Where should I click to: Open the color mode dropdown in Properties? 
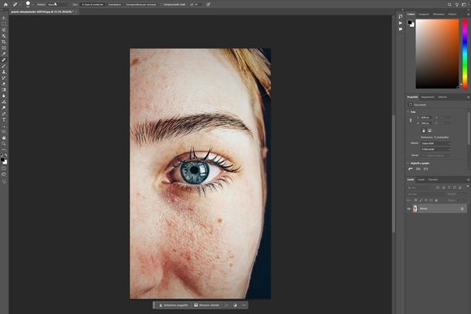point(435,143)
